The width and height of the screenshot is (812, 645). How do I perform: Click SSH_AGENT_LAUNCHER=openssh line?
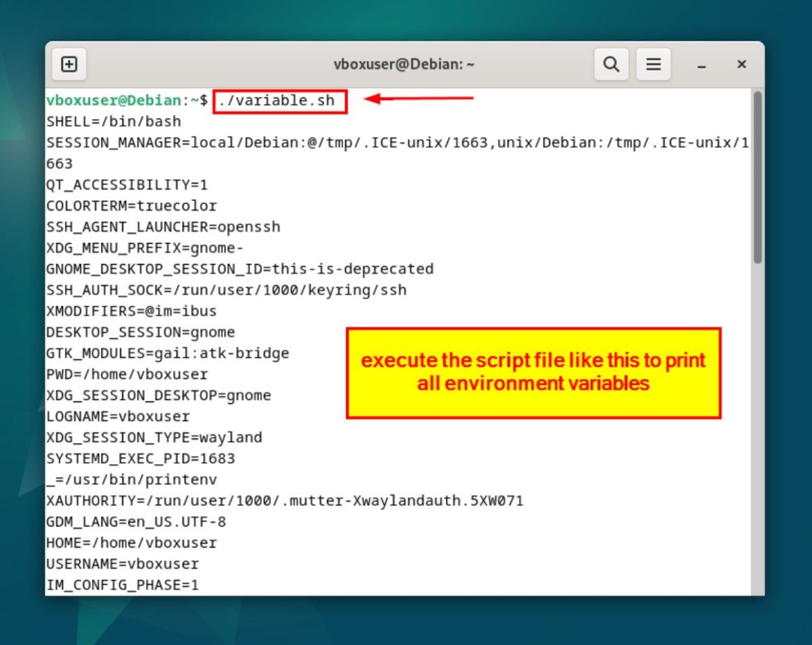click(163, 227)
